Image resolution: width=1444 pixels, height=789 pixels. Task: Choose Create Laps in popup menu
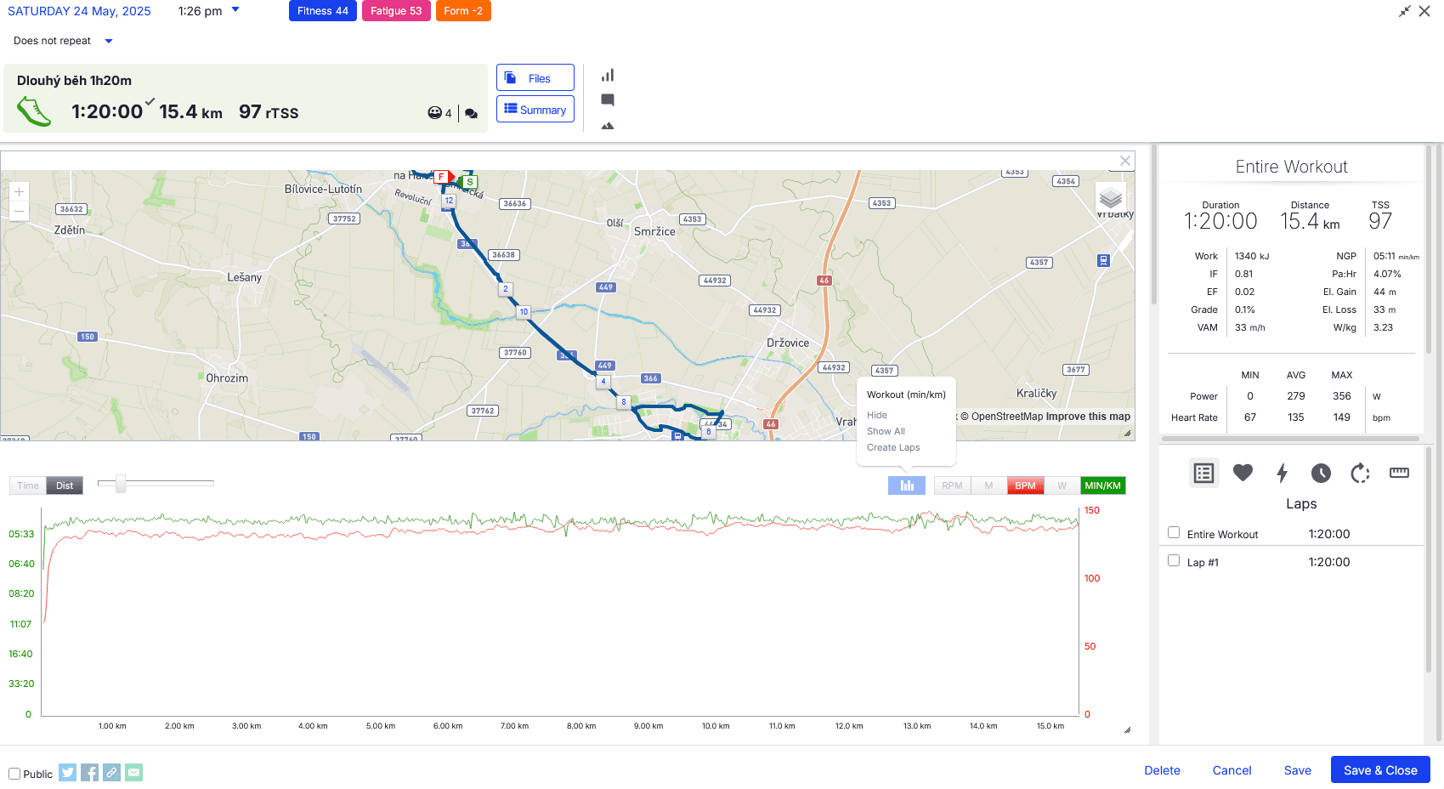(x=893, y=447)
